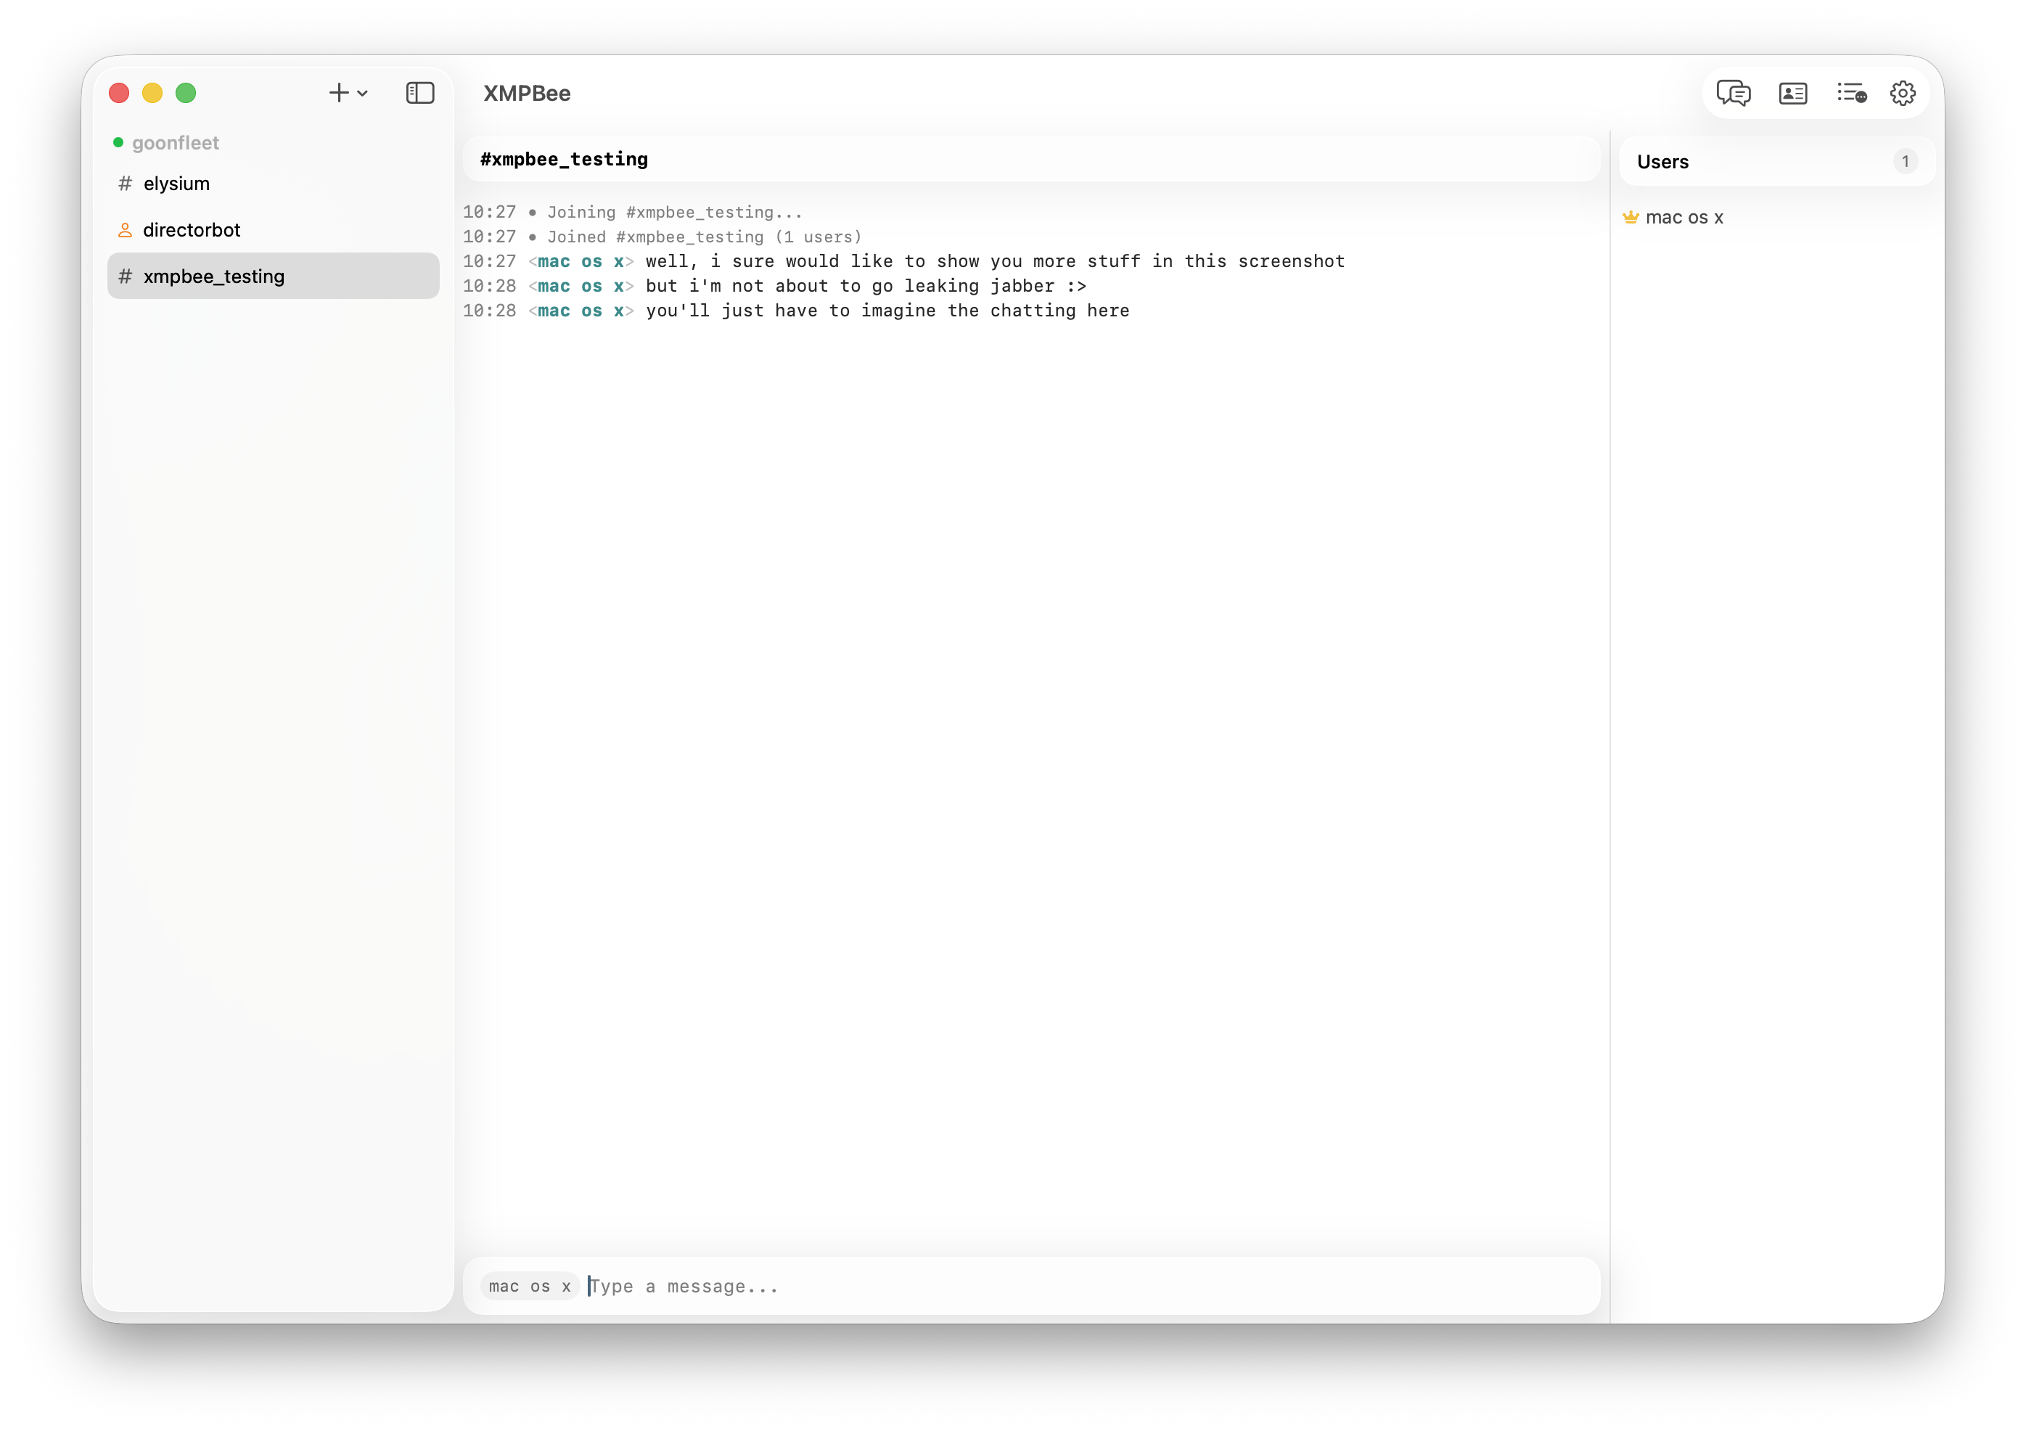Click the hash icon beside xmpbee_testing
2026x1431 pixels.
point(126,276)
